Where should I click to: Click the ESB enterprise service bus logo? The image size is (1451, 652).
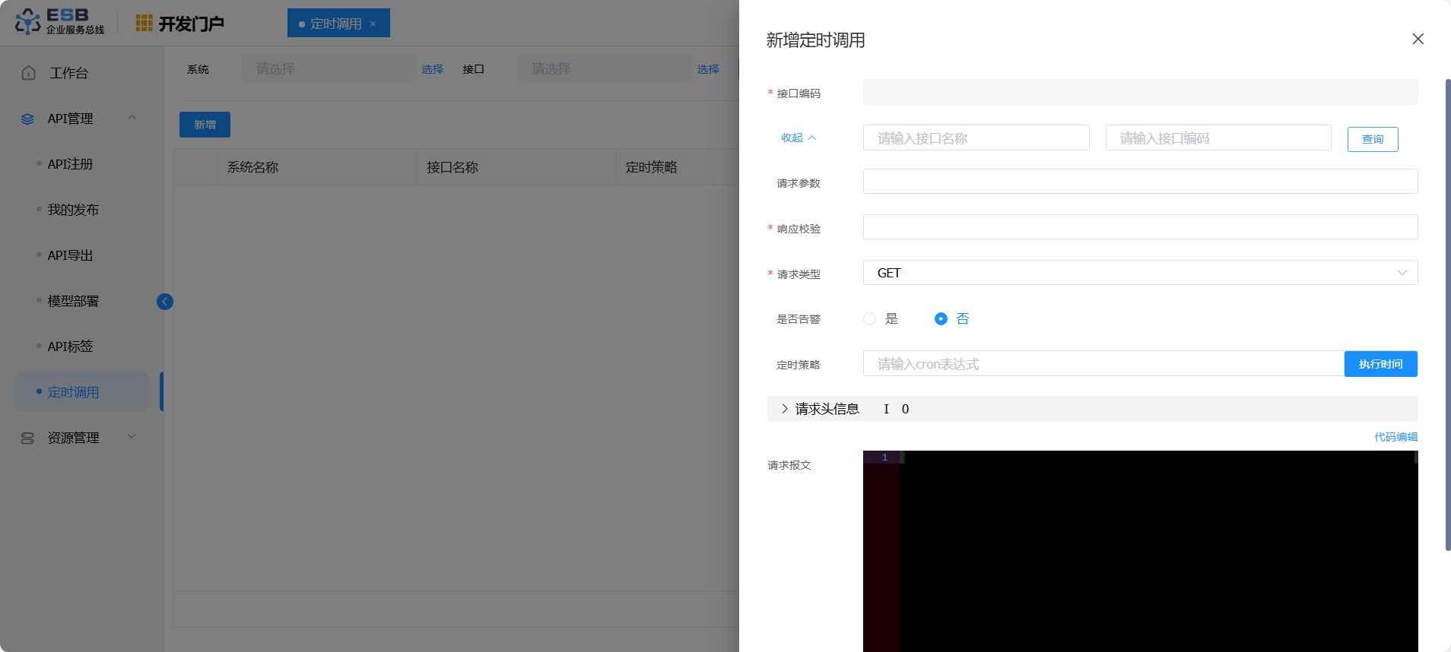59,22
